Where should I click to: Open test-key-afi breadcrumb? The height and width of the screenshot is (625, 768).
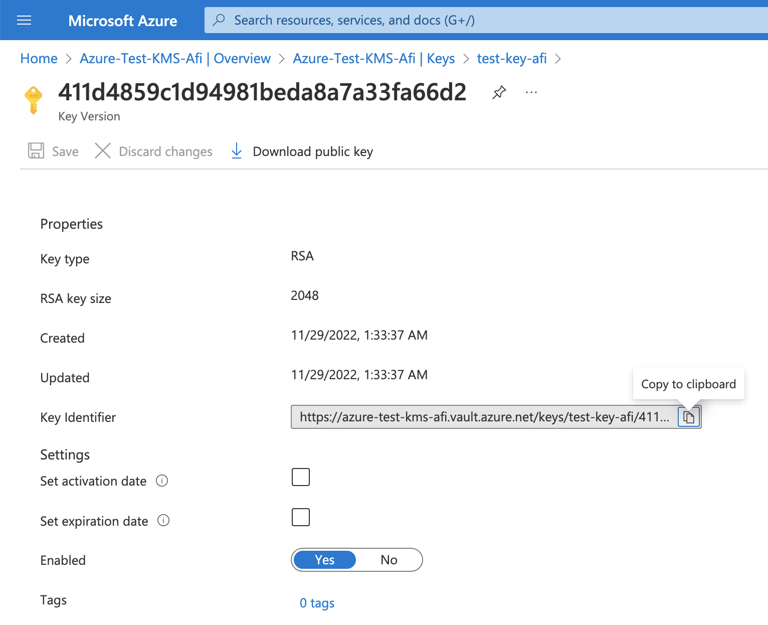click(x=512, y=59)
